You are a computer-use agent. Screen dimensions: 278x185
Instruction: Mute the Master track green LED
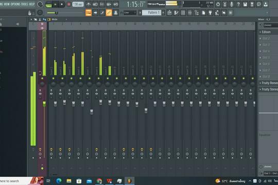[42, 78]
